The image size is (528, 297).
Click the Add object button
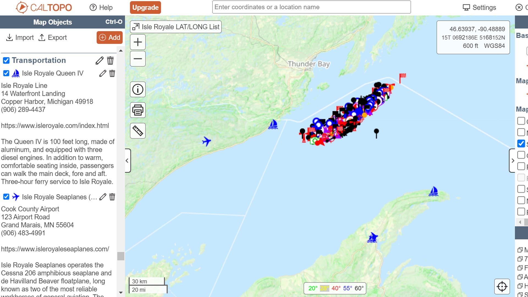coord(109,37)
